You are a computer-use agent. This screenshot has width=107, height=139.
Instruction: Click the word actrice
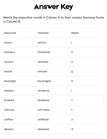pos(42,43)
